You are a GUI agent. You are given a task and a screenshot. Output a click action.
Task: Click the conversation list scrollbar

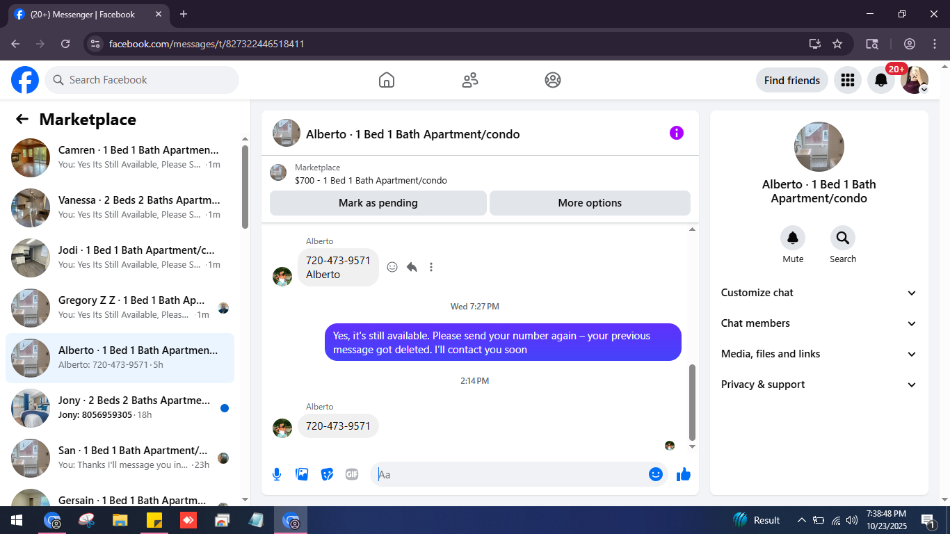[x=245, y=186]
